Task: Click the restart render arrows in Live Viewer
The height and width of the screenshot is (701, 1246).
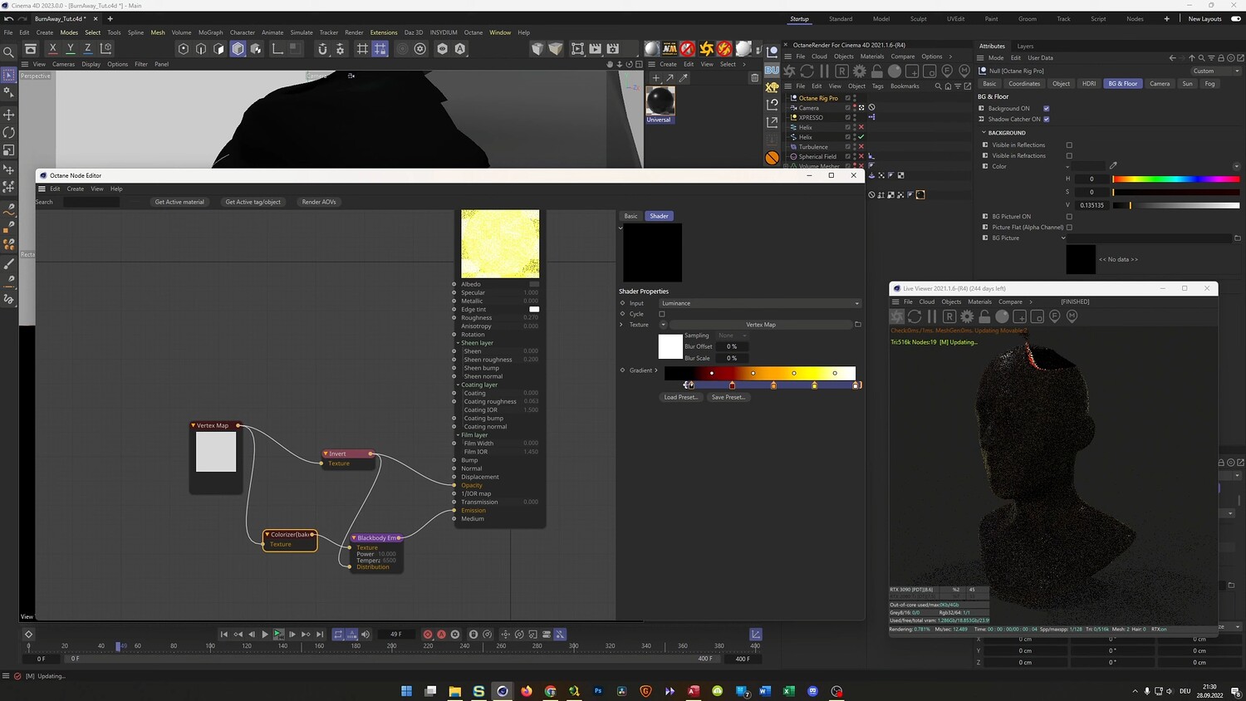Action: tap(915, 316)
